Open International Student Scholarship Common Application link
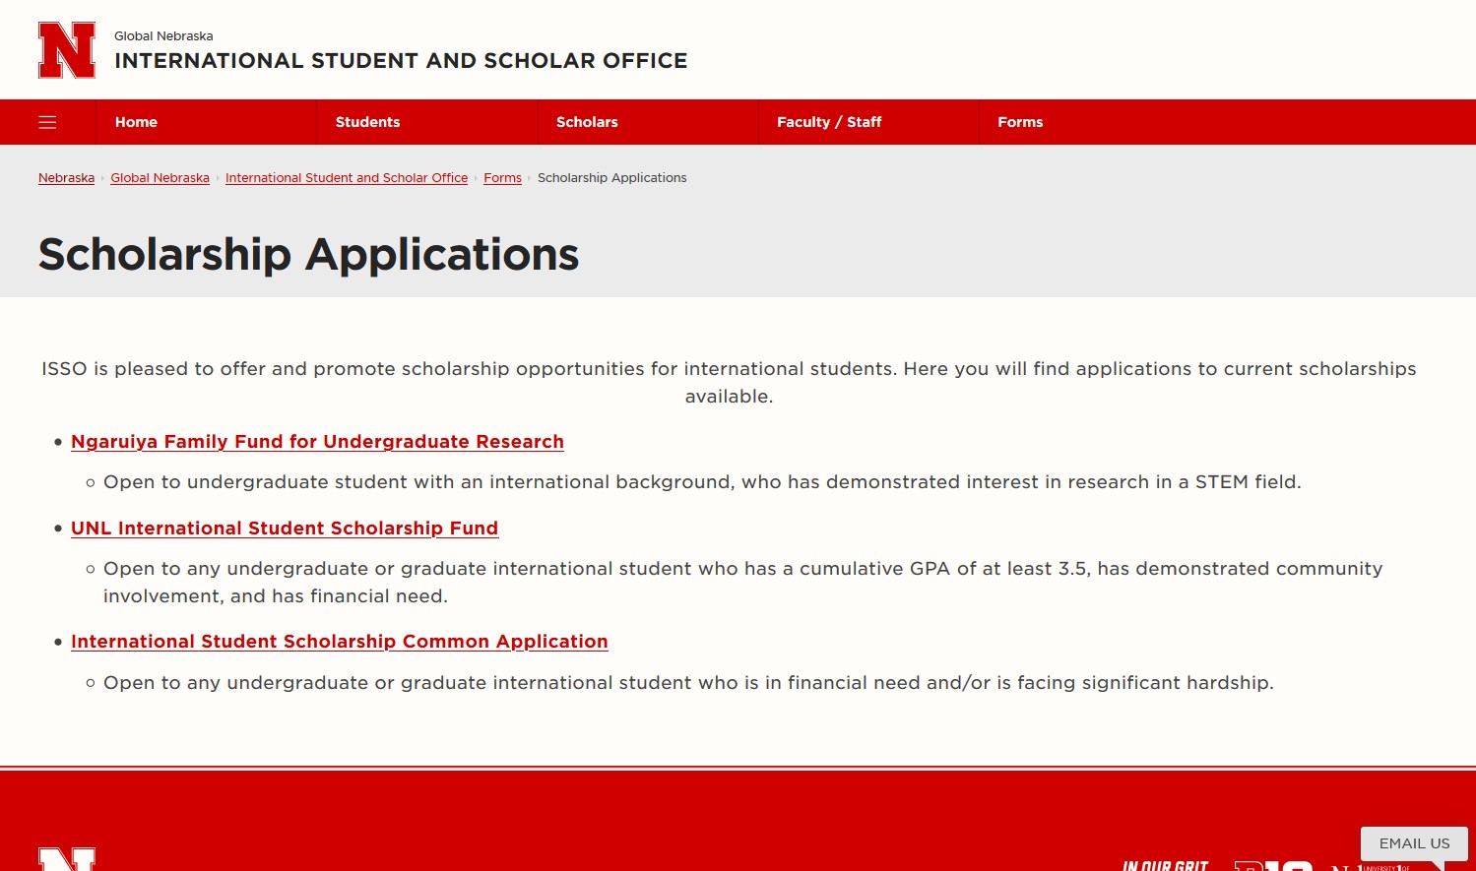The width and height of the screenshot is (1476, 871). [340, 642]
